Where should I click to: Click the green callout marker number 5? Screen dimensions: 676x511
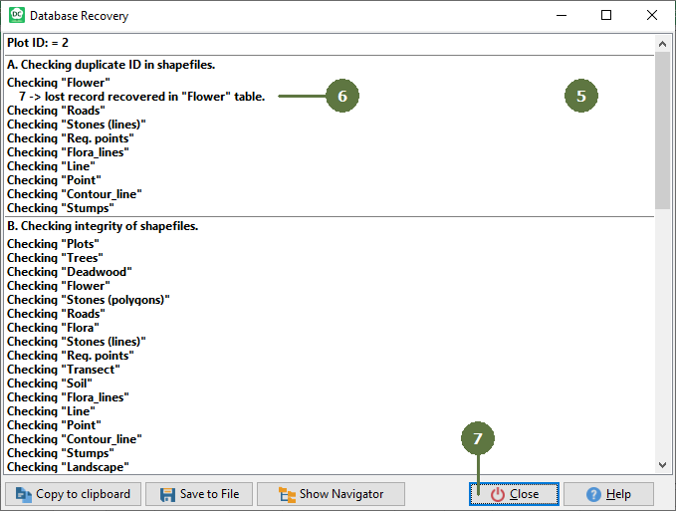point(581,96)
